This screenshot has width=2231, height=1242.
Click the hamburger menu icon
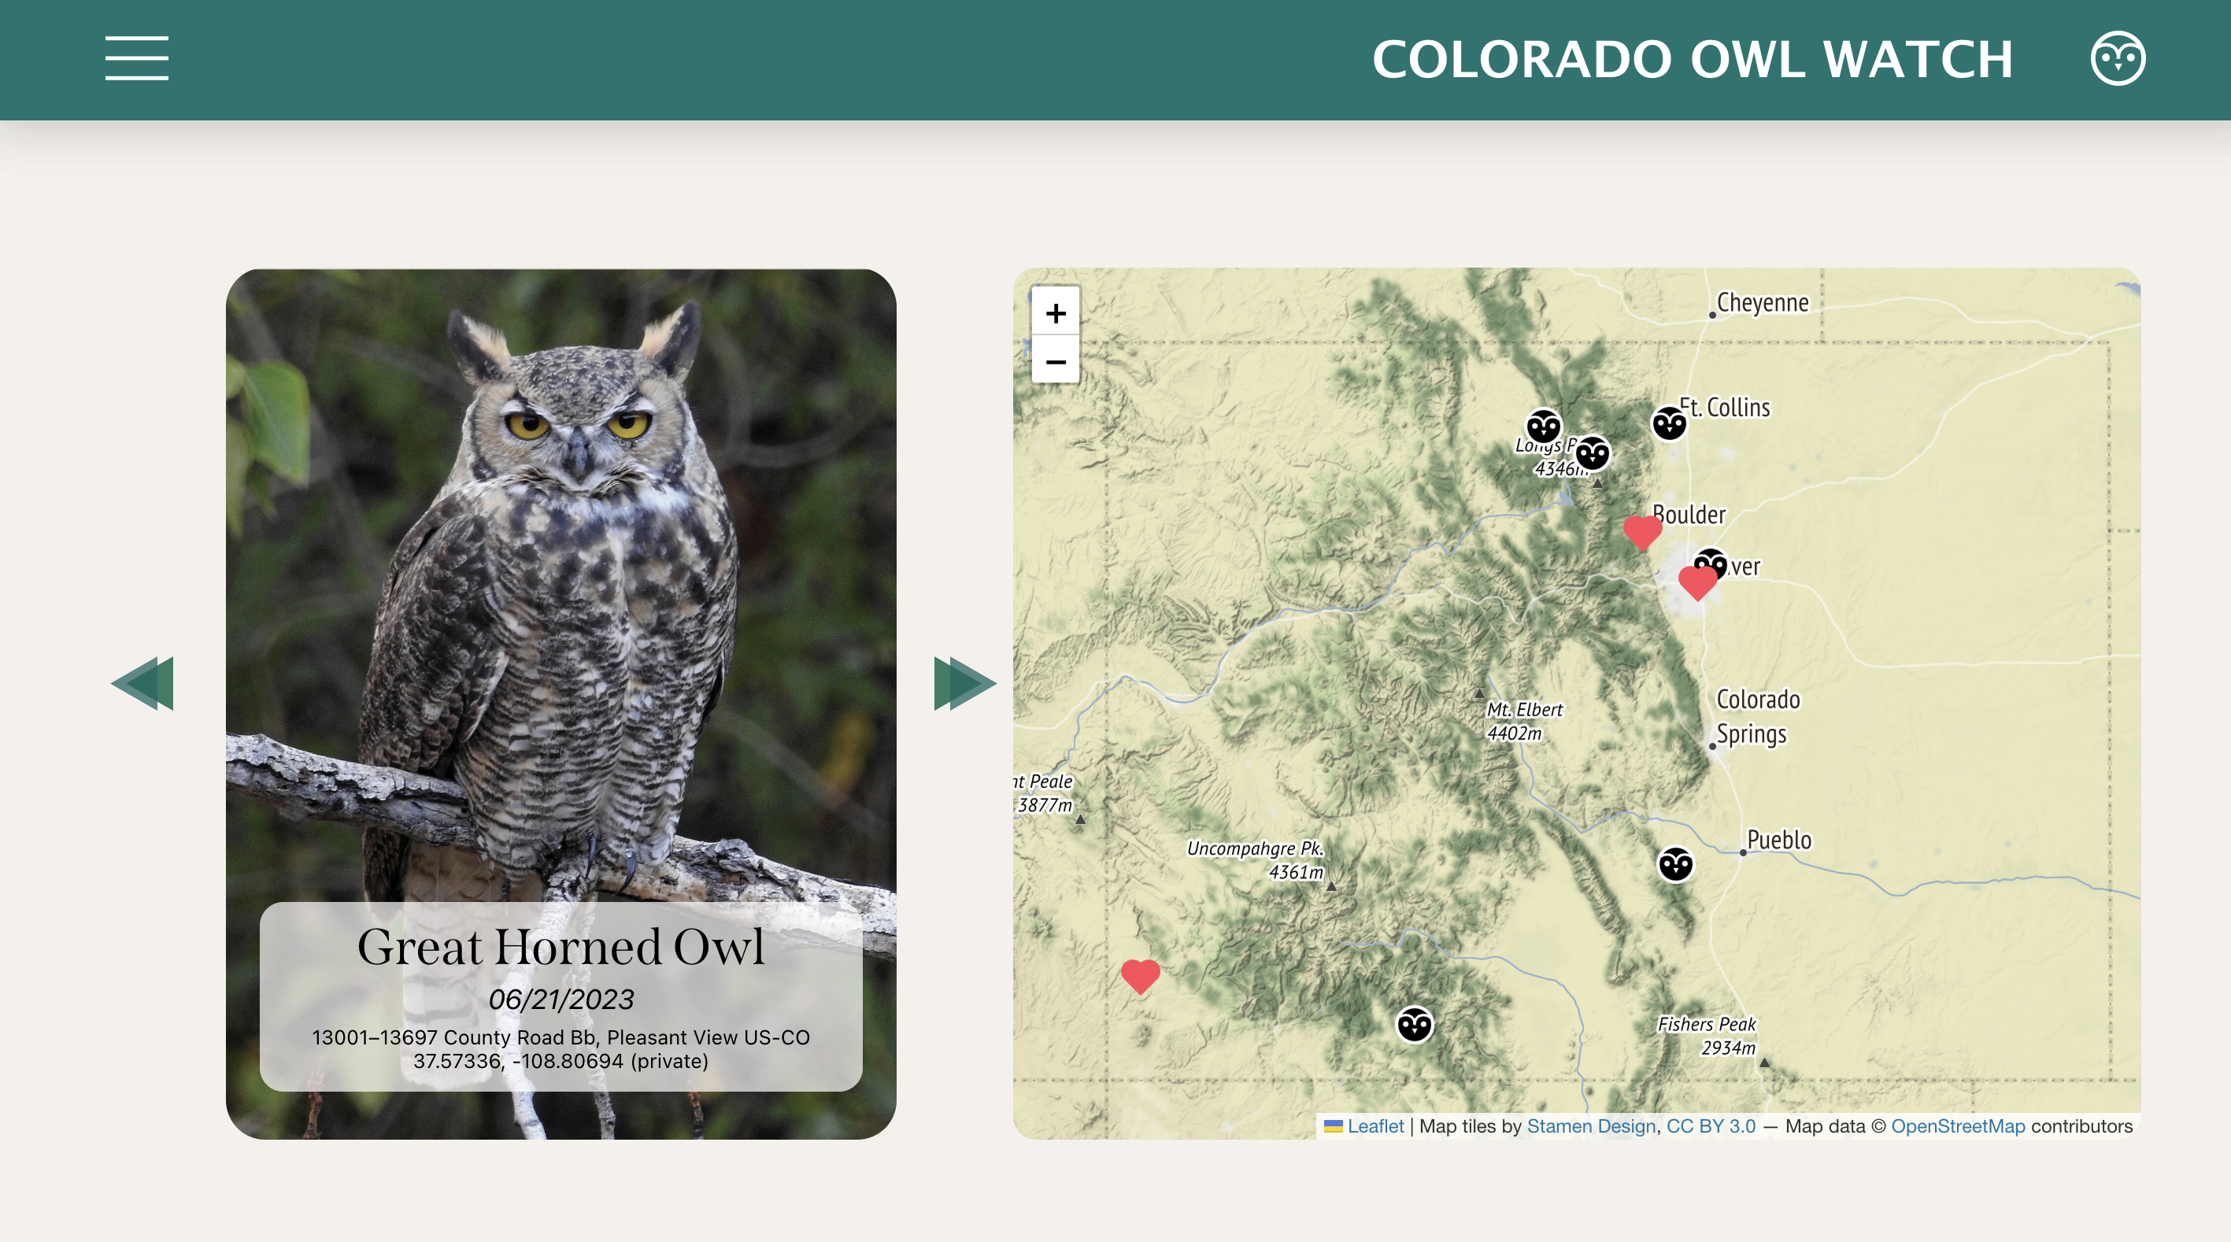136,57
